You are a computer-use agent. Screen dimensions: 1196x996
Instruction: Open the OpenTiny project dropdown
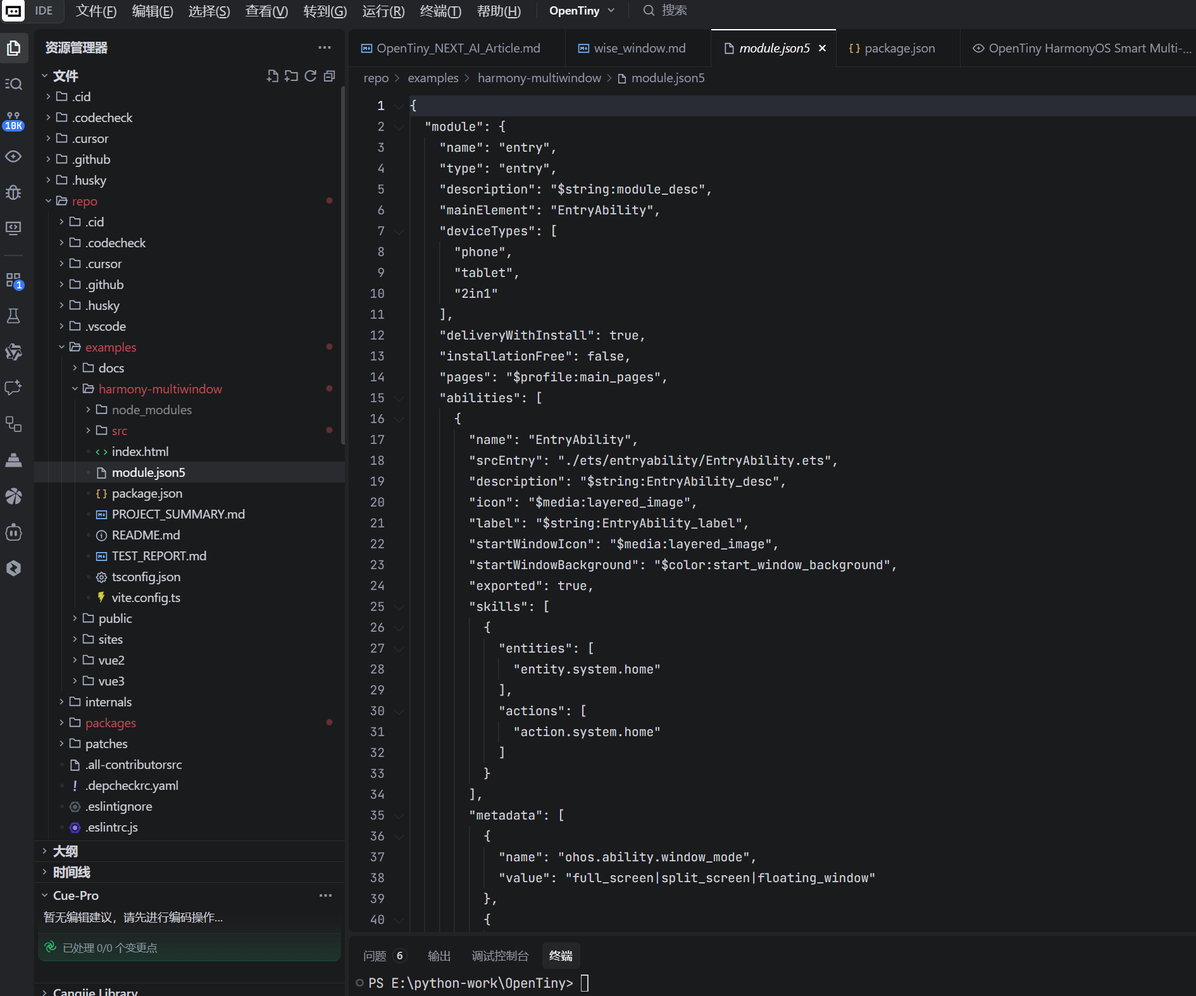click(x=582, y=11)
